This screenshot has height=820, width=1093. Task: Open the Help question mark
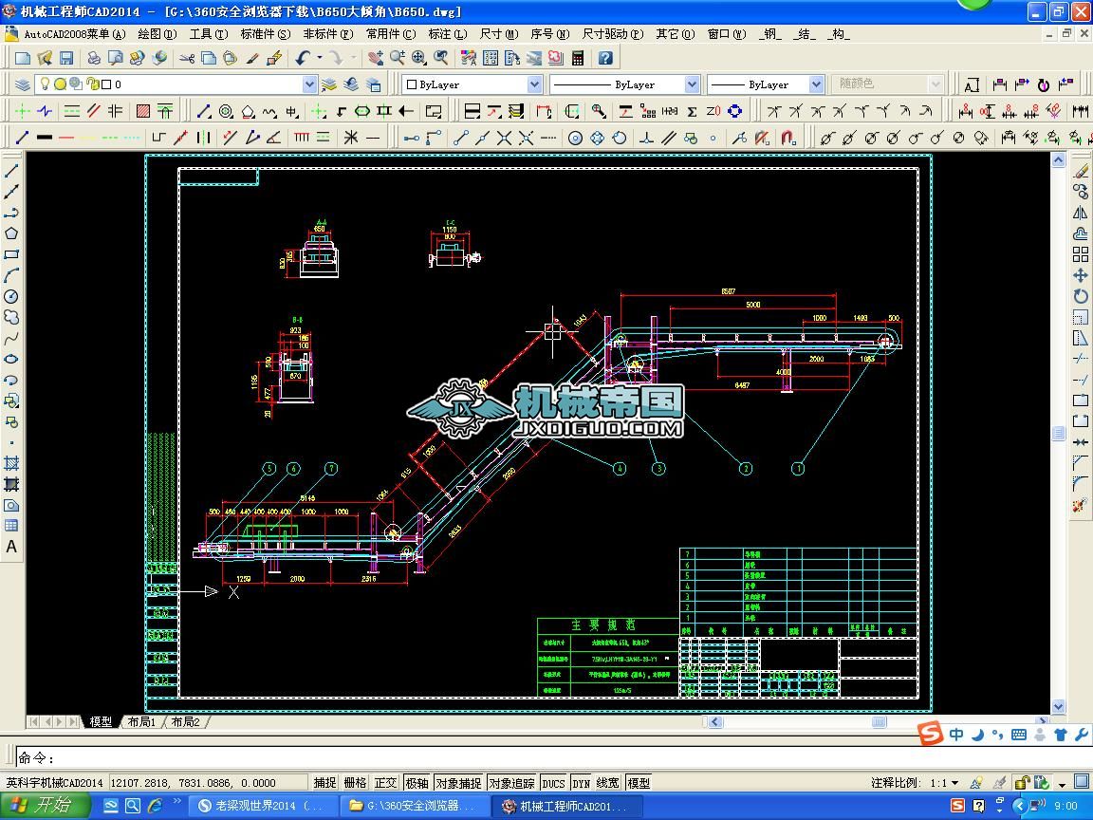(x=605, y=58)
